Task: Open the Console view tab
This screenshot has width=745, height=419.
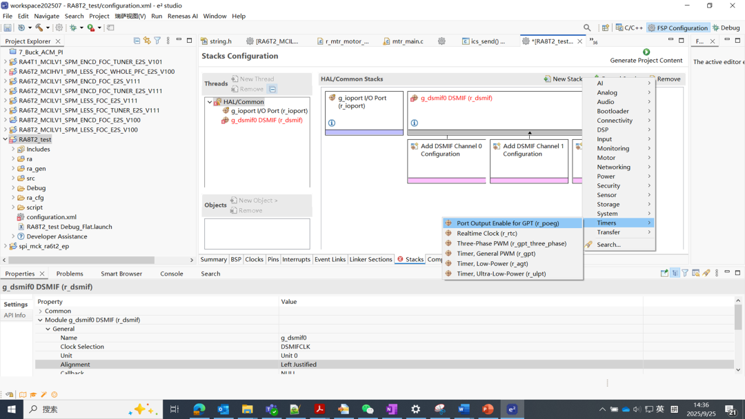Action: [172, 274]
